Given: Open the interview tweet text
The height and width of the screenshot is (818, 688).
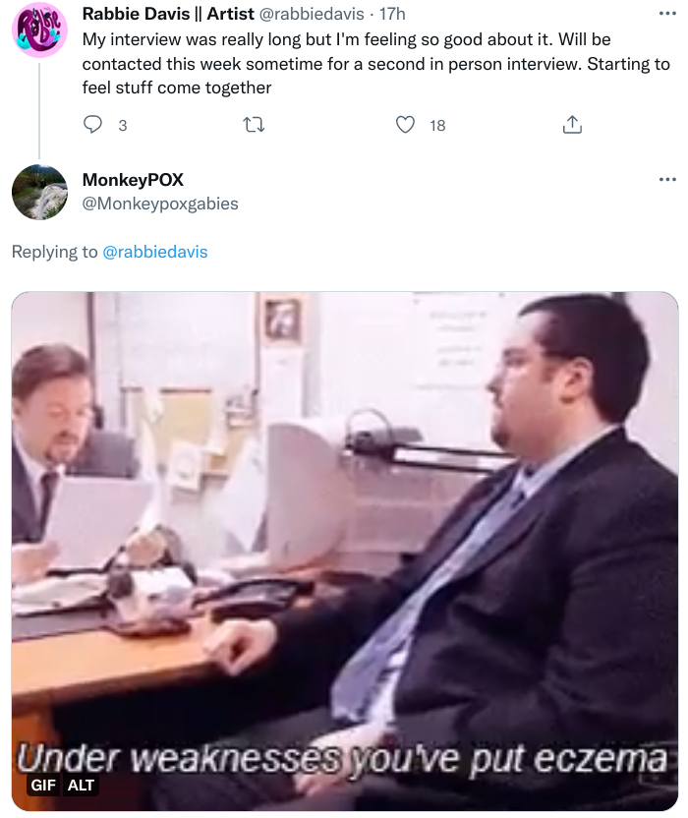Looking at the screenshot, I should click(x=375, y=64).
